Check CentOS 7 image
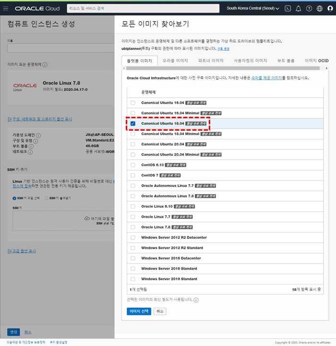Image resolution: width=336 pixels, height=346 pixels. point(133,175)
